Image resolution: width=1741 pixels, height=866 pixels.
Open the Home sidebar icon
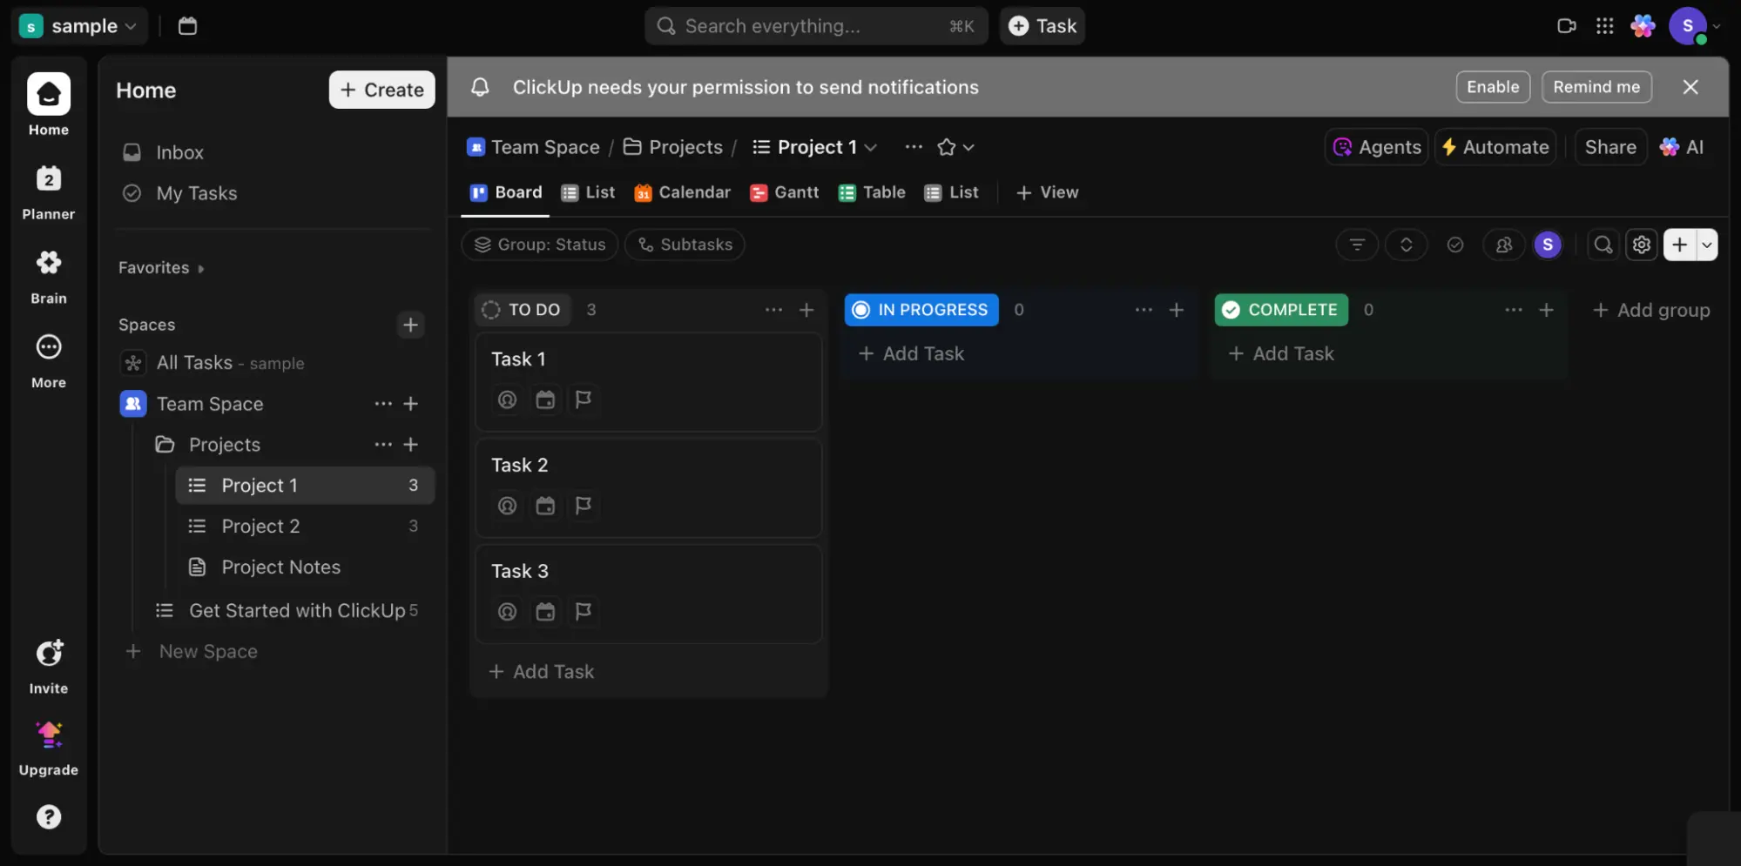click(48, 95)
